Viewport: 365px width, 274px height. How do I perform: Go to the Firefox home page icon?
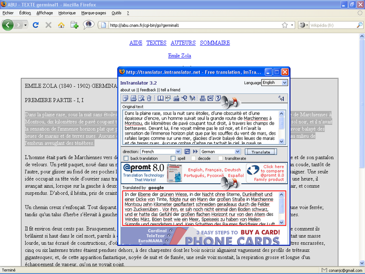click(x=61, y=25)
